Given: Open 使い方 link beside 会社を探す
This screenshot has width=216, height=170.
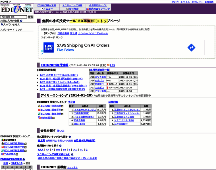Looking at the screenshot, I should [61, 131].
